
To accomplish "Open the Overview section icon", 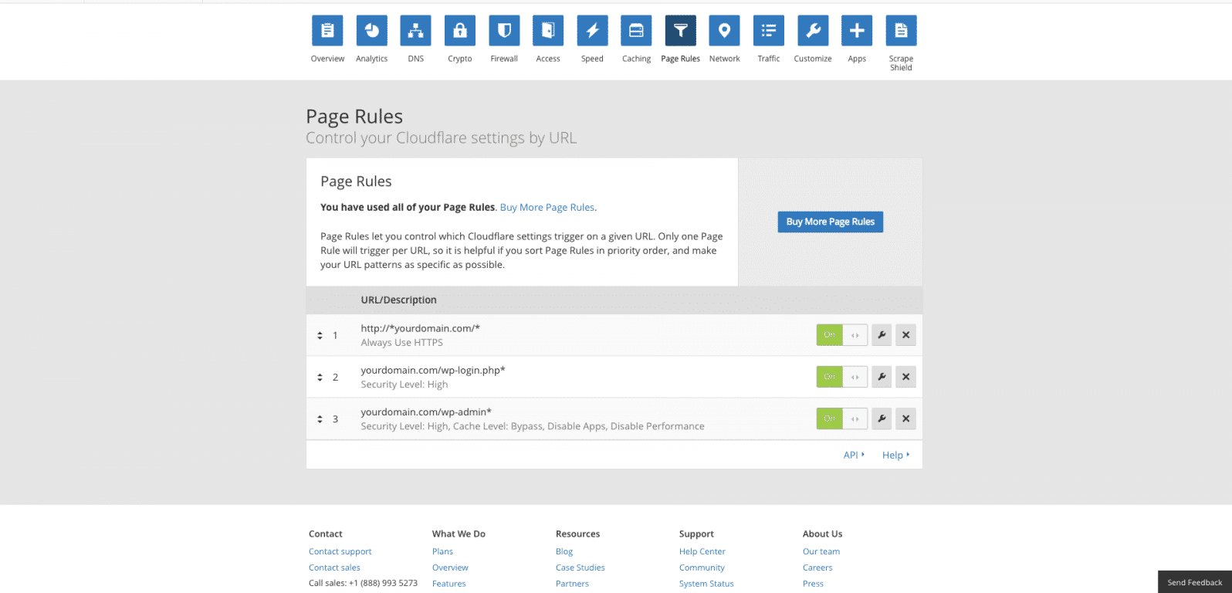I will pyautogui.click(x=327, y=31).
